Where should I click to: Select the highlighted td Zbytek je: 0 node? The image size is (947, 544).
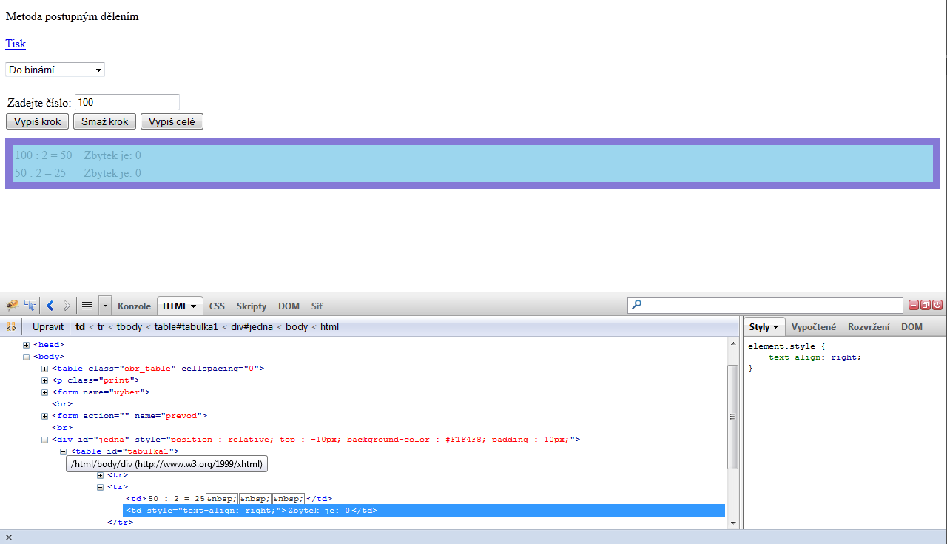pos(423,511)
